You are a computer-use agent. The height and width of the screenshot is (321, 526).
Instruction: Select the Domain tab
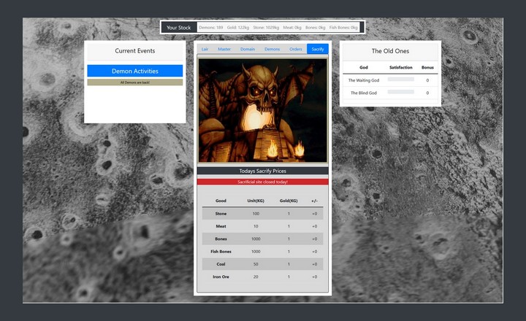coord(248,49)
